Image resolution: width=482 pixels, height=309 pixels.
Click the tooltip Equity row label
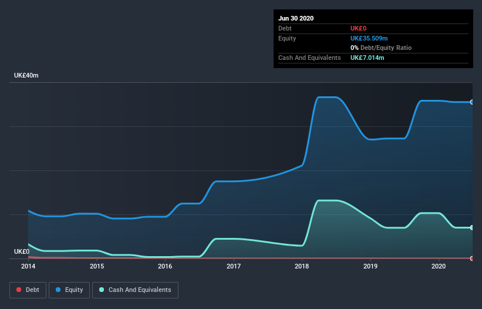287,38
